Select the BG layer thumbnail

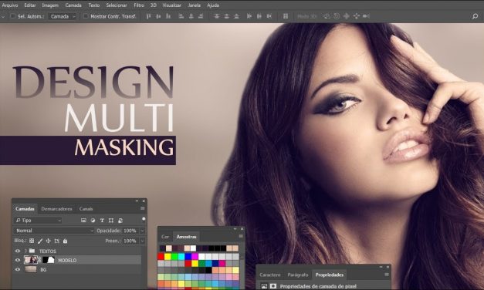click(x=31, y=269)
